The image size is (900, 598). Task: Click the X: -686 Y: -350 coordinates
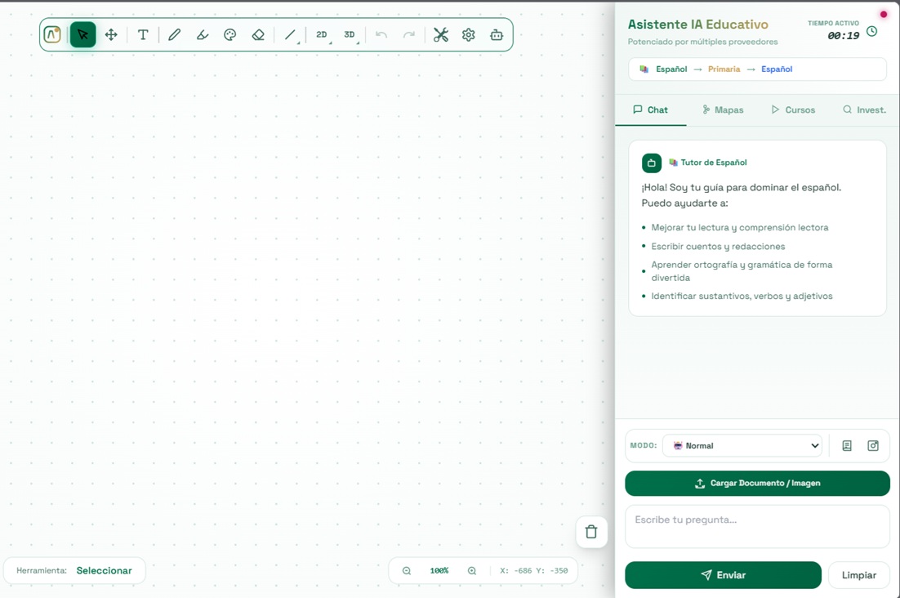tap(534, 570)
